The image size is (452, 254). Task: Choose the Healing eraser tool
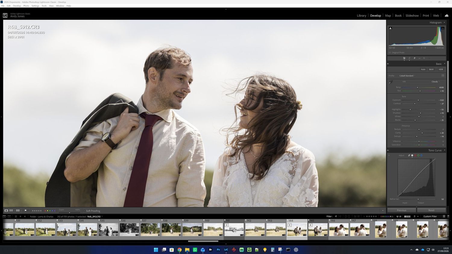[414, 58]
